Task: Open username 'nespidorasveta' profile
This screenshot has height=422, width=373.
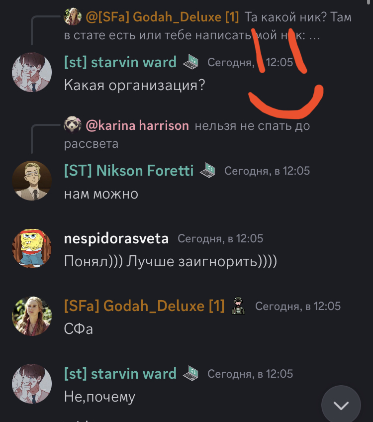Action: 116,238
